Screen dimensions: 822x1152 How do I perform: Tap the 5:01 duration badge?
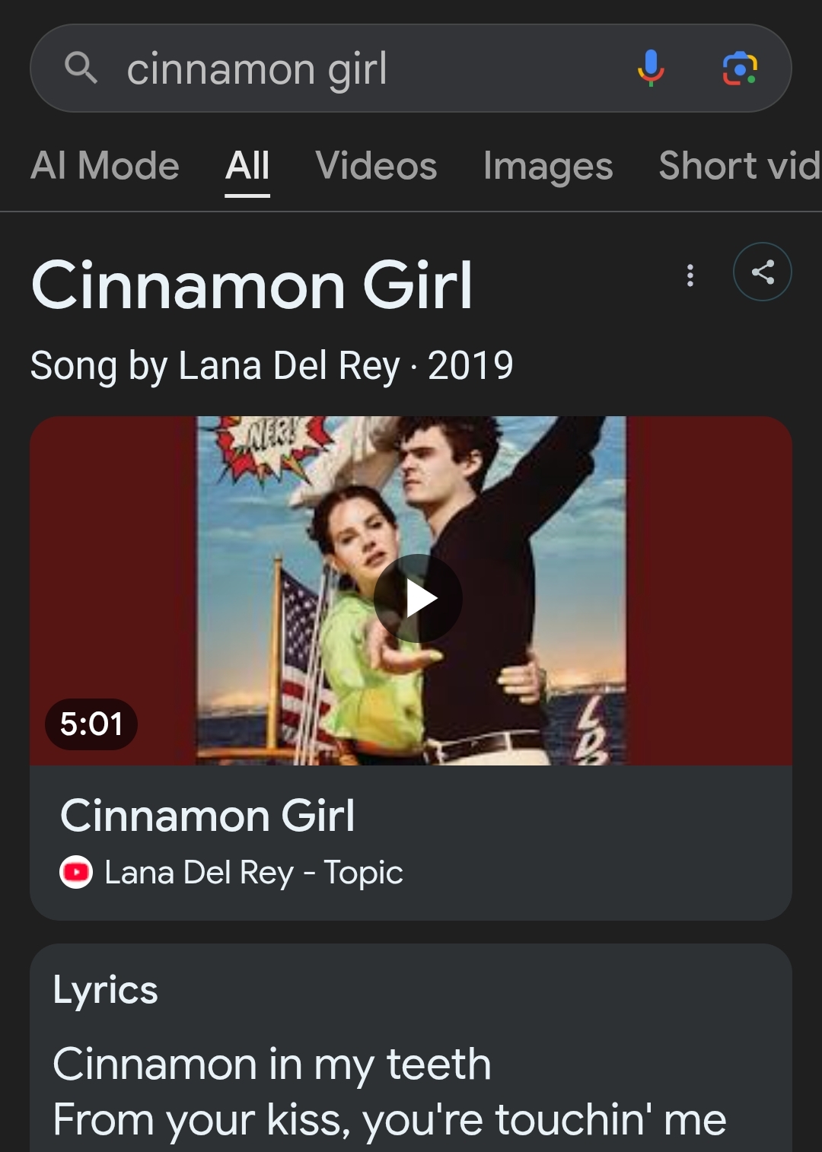pyautogui.click(x=91, y=724)
